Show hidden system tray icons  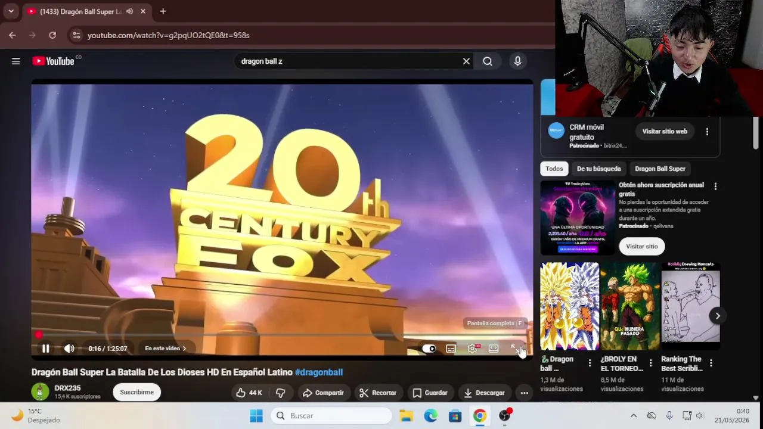pos(634,416)
